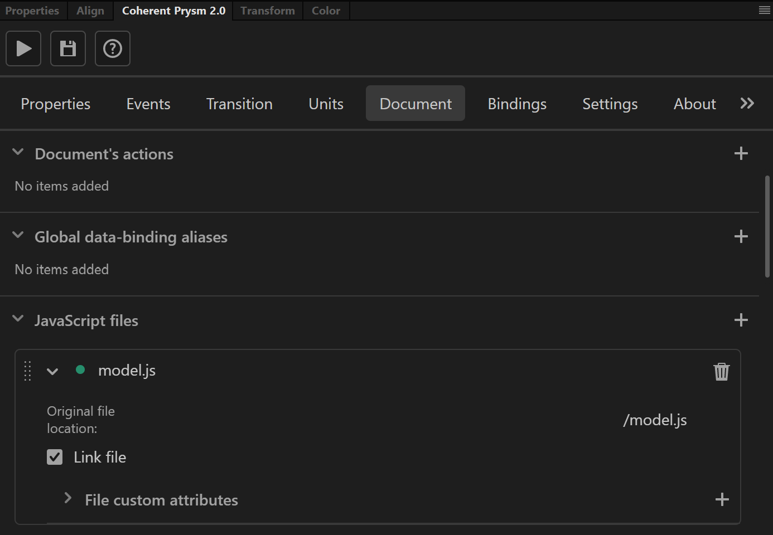Click the /model.js file path
Viewport: 773px width, 535px height.
pyautogui.click(x=655, y=420)
